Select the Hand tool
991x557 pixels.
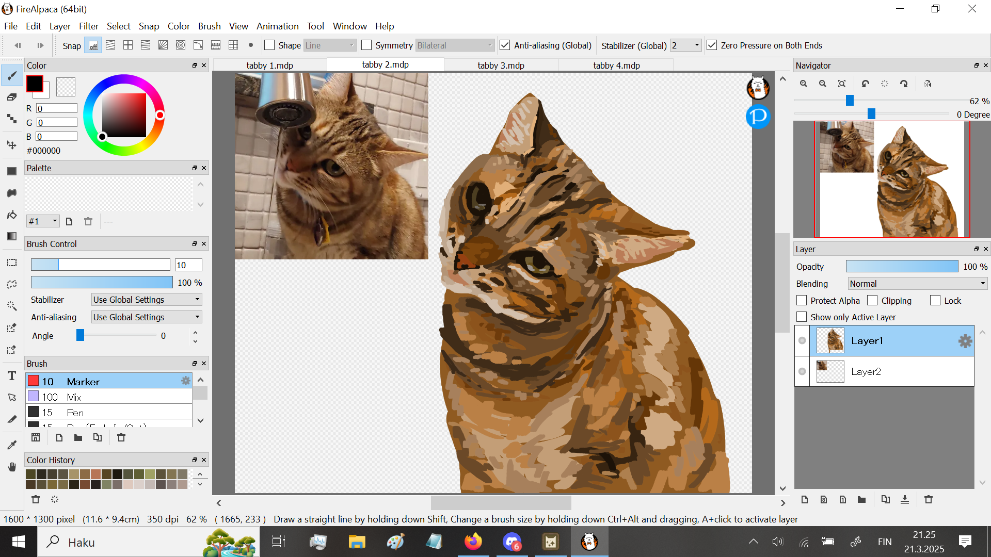[12, 467]
